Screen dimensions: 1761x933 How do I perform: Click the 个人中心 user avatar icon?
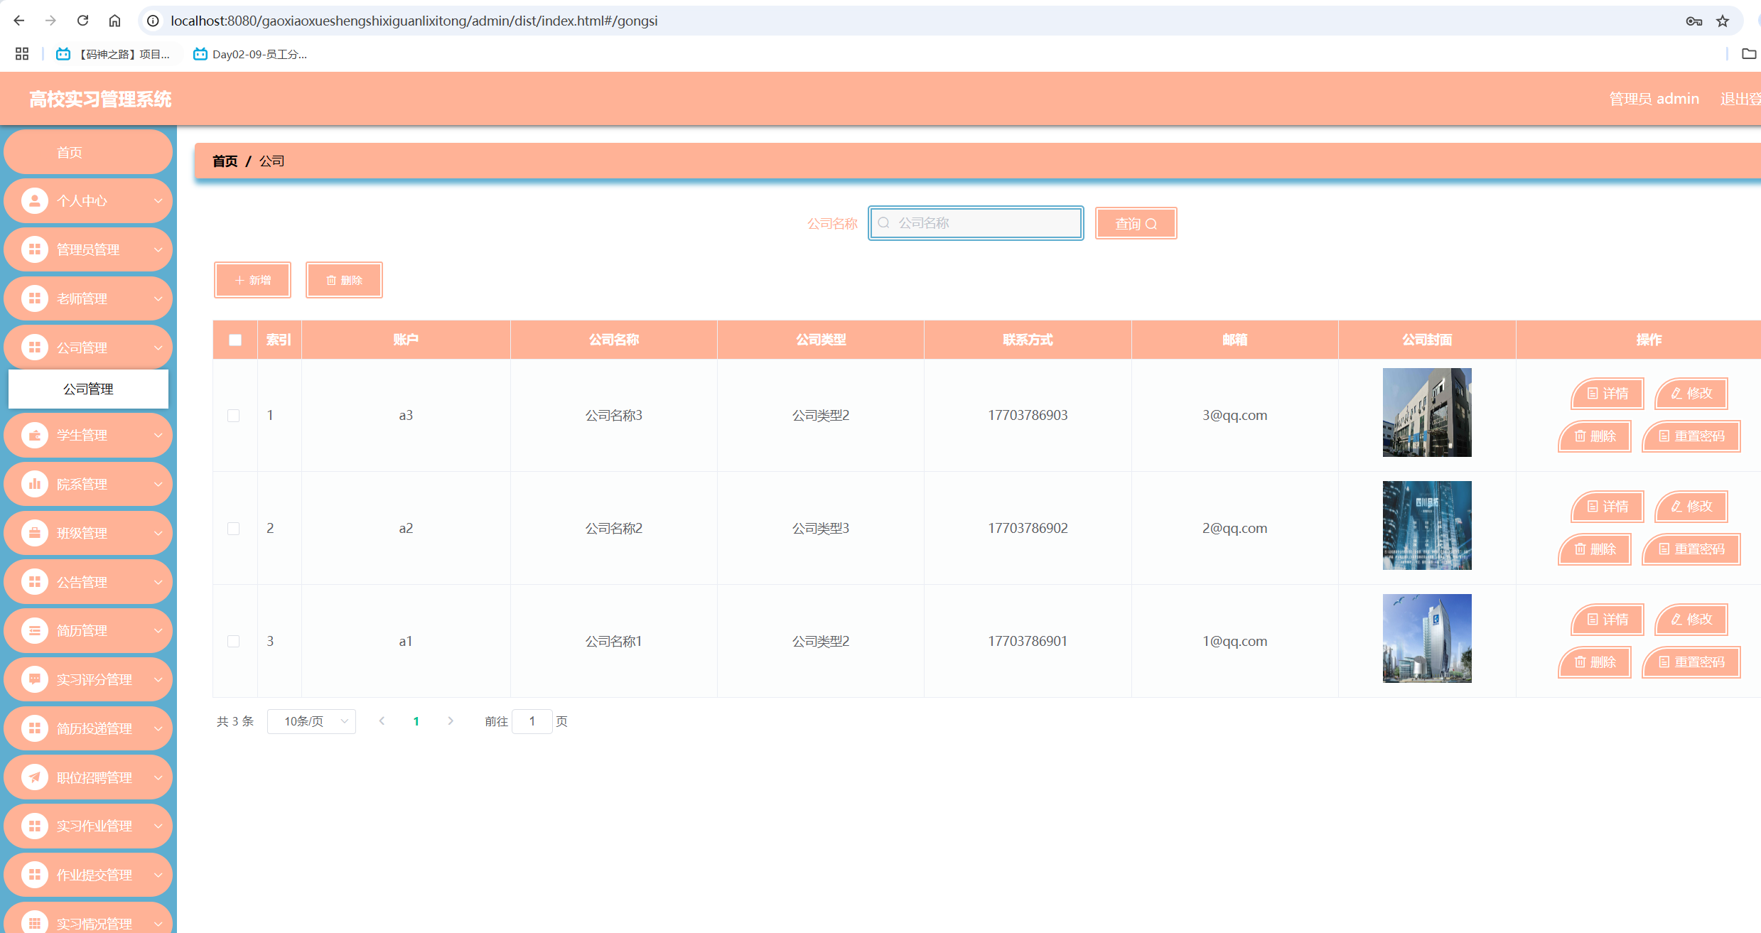tap(34, 201)
